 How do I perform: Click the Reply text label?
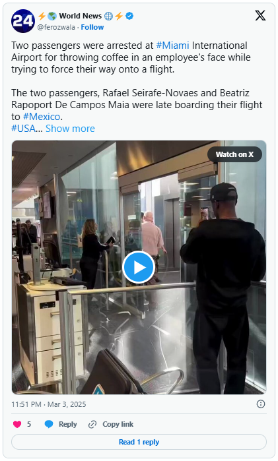(68, 424)
